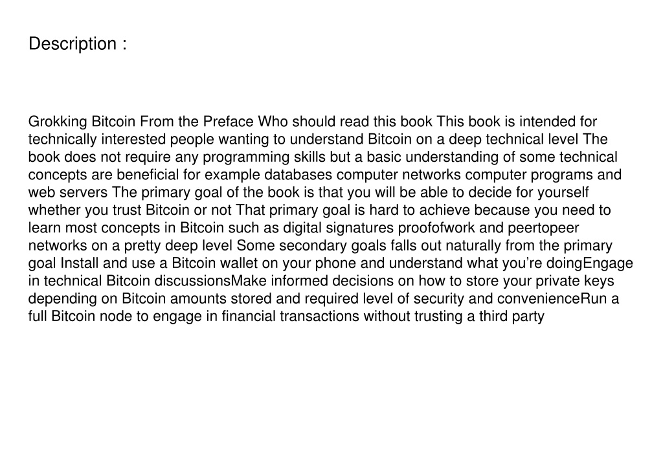Click the phrase "computer networks"
The image size is (663, 468).
coord(399,175)
